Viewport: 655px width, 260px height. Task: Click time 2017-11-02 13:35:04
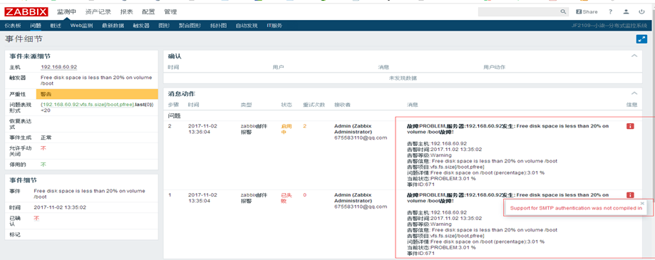[x=202, y=198]
